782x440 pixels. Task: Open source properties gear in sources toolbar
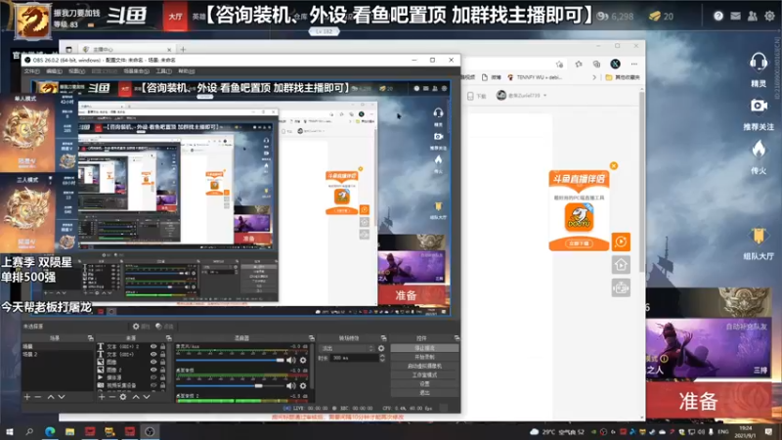coord(123,397)
